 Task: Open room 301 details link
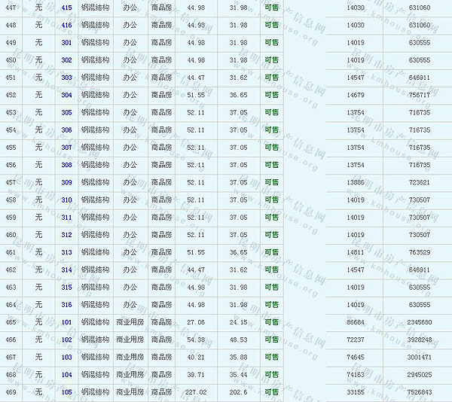(67, 42)
